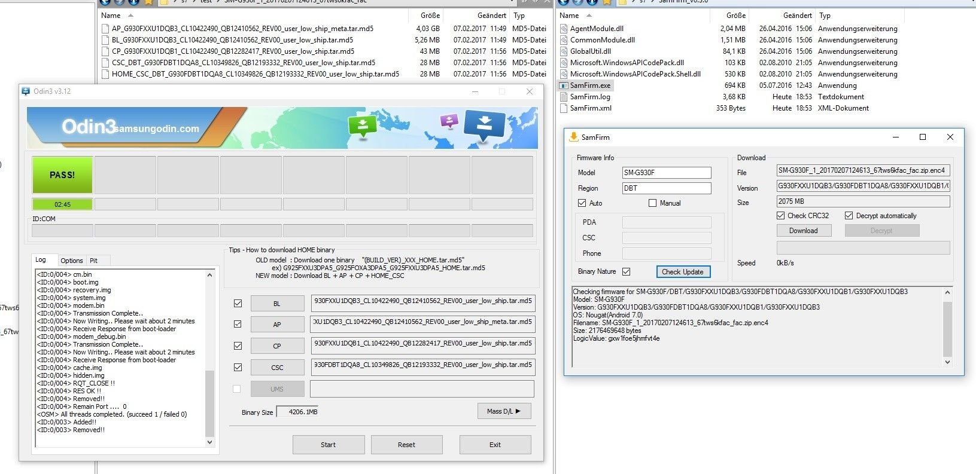Open the Odin3 title bar system icon

point(26,91)
